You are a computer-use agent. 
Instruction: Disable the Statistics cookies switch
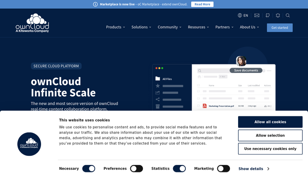click(179, 168)
